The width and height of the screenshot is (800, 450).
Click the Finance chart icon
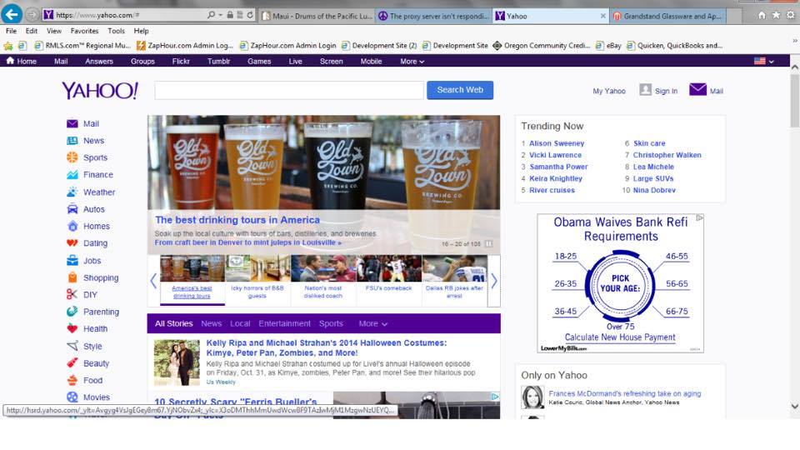(72, 174)
